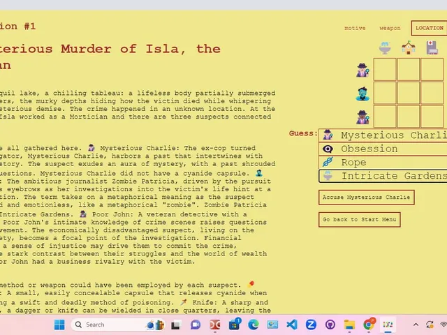
Task: Open the Rope weapon guess dropdown
Action: coord(383,163)
